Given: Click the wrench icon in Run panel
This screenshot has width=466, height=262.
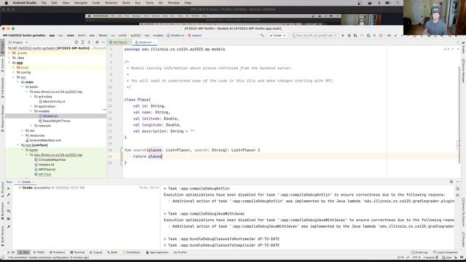Looking at the screenshot, I should pyautogui.click(x=9, y=195).
